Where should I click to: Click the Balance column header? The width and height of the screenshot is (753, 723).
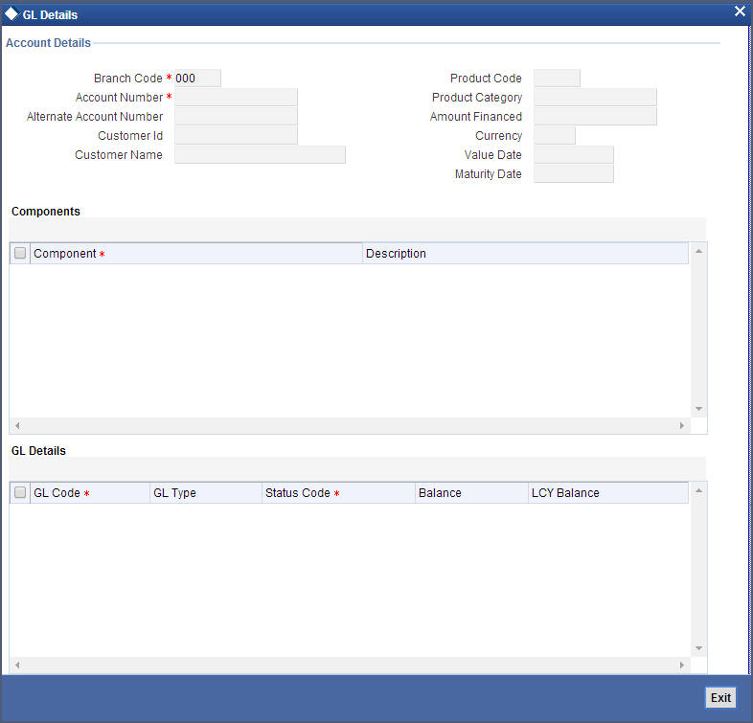click(x=471, y=493)
